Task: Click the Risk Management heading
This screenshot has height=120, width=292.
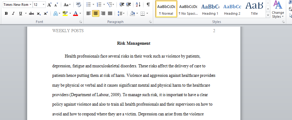Action: [134, 43]
